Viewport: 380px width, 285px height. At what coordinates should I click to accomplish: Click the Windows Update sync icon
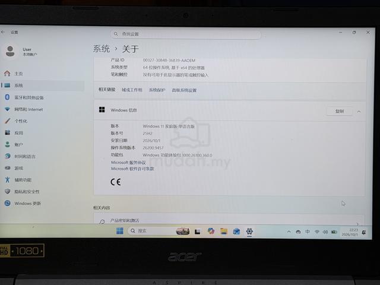coord(8,203)
